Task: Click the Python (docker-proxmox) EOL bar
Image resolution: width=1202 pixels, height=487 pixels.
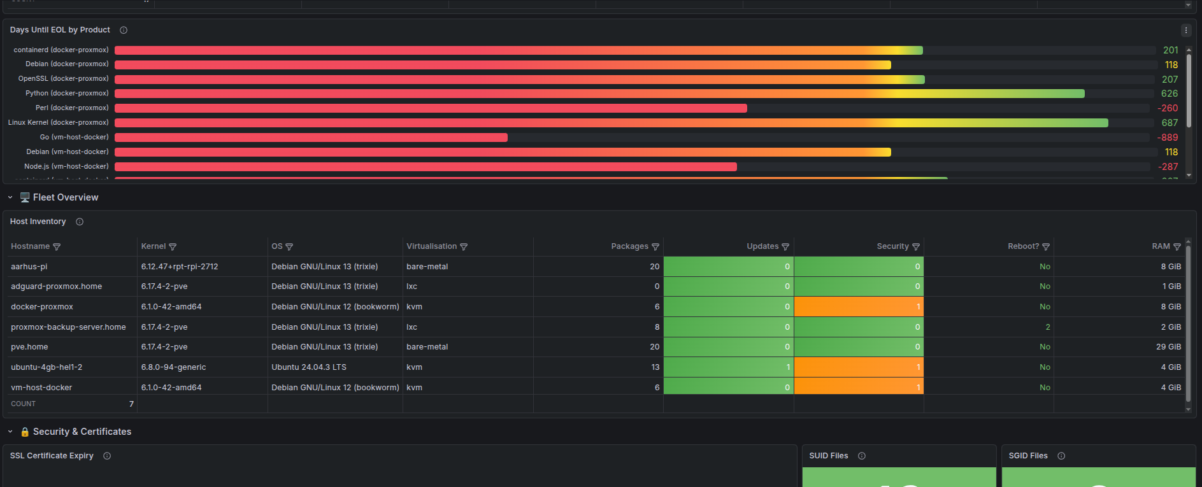Action: click(599, 94)
